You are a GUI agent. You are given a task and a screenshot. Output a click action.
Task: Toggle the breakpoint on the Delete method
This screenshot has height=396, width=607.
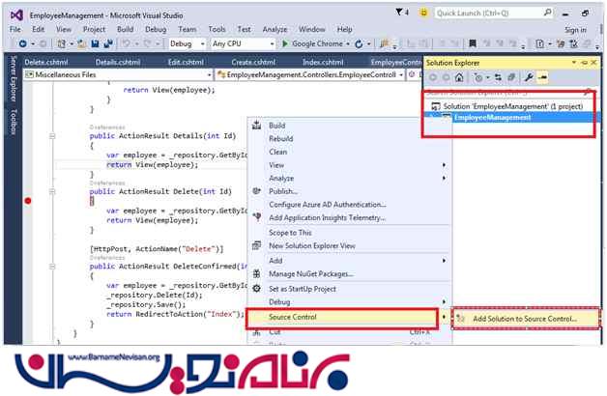pyautogui.click(x=28, y=201)
